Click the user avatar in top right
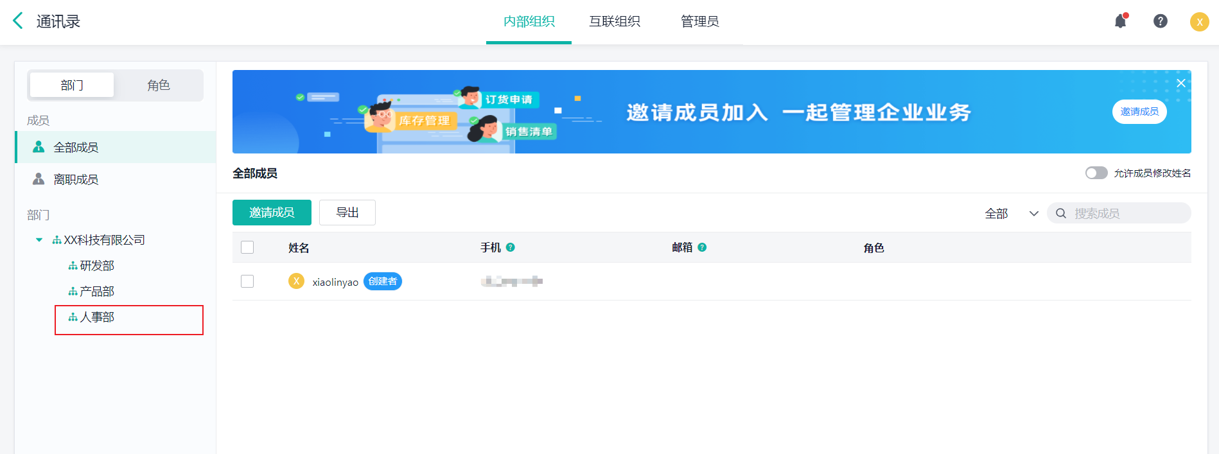This screenshot has width=1219, height=454. tap(1199, 22)
